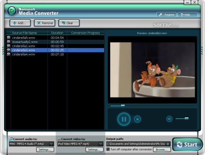Pause the preview playback
Image resolution: width=205 pixels, height=155 pixels.
tap(124, 119)
